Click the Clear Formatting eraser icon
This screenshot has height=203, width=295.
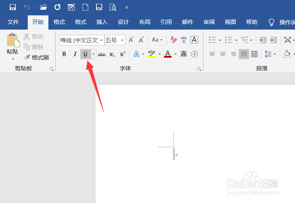(173, 40)
